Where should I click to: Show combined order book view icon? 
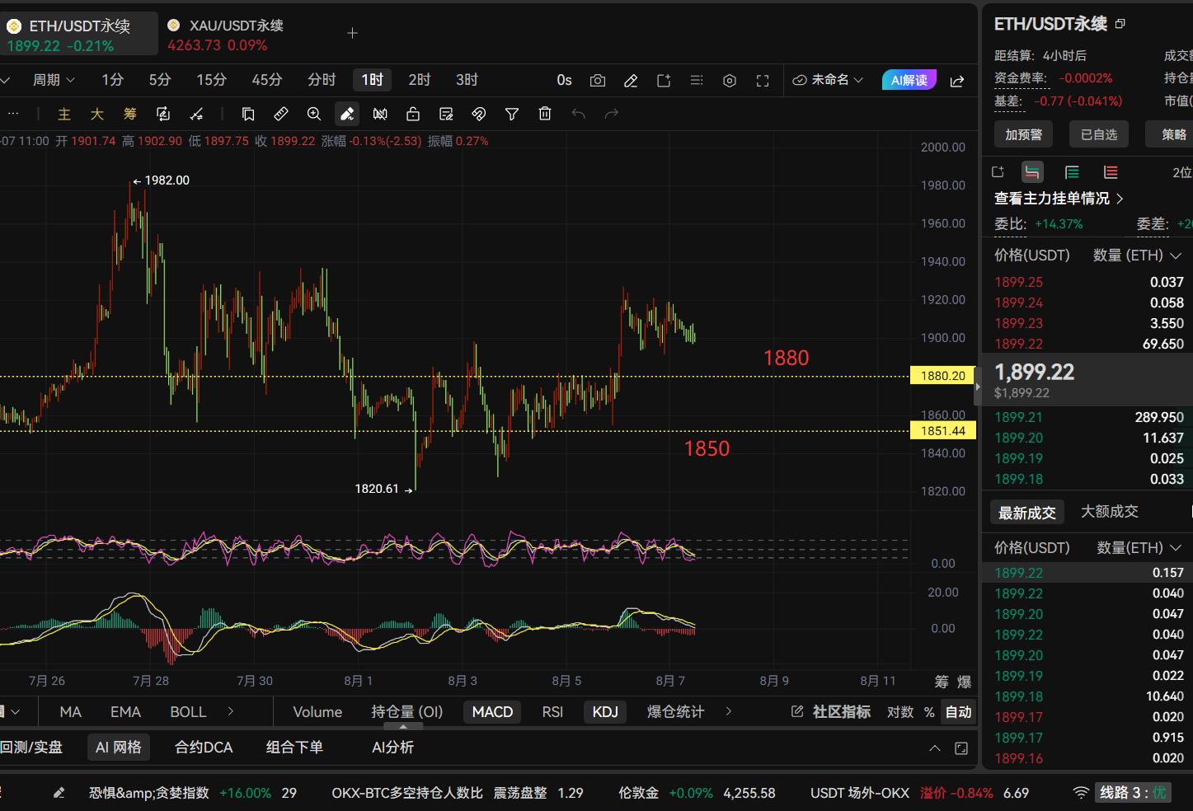pos(1032,172)
